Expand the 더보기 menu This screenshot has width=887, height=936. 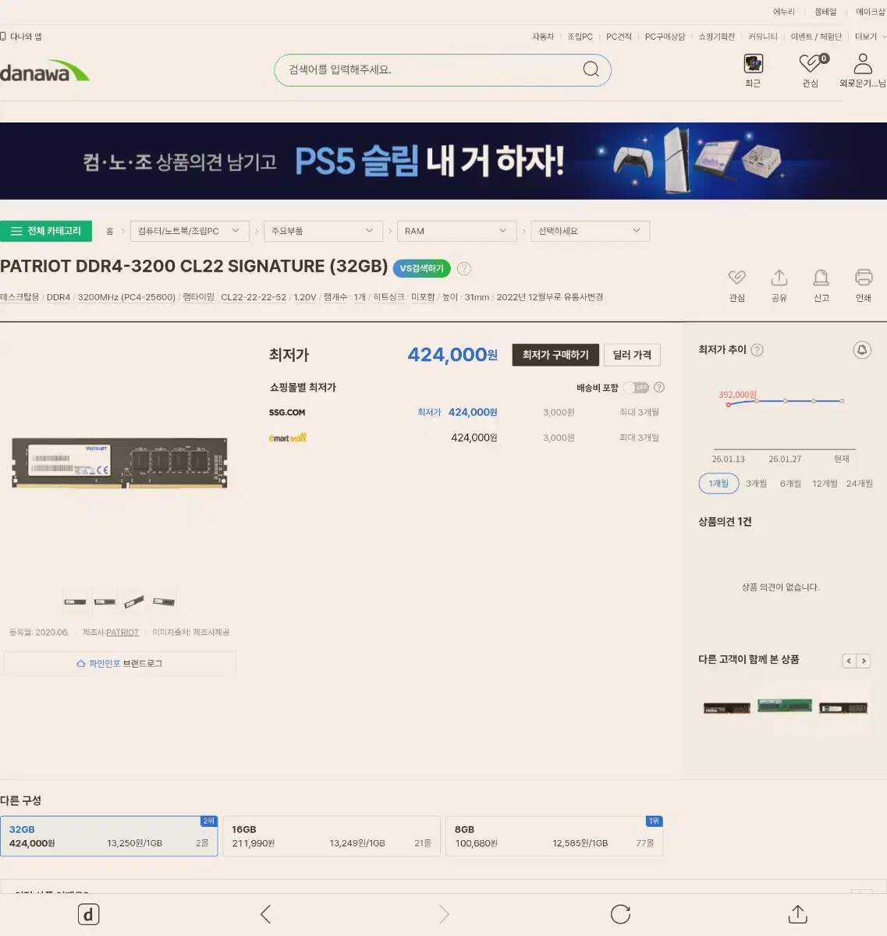(x=870, y=37)
